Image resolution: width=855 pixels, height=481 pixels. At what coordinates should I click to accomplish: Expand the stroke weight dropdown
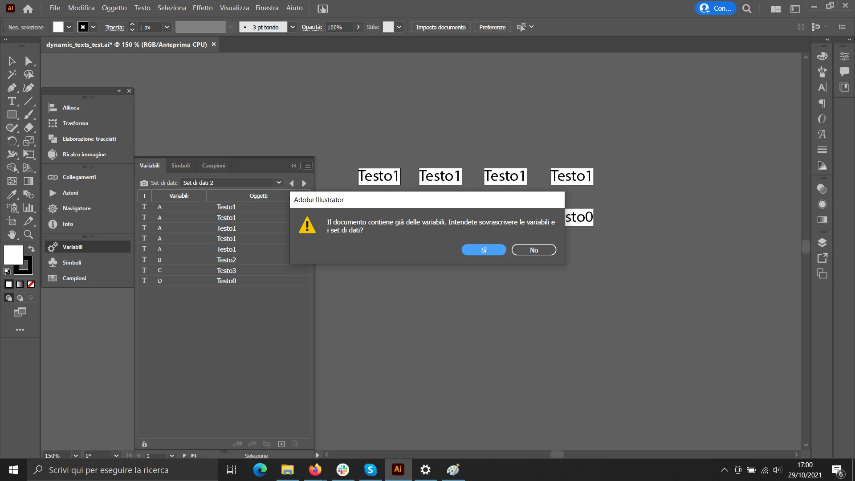click(x=167, y=27)
